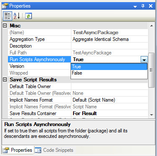Select Implicit Names Format (Resolved) label
Viewport: 157px width, 156px height.
point(39,107)
